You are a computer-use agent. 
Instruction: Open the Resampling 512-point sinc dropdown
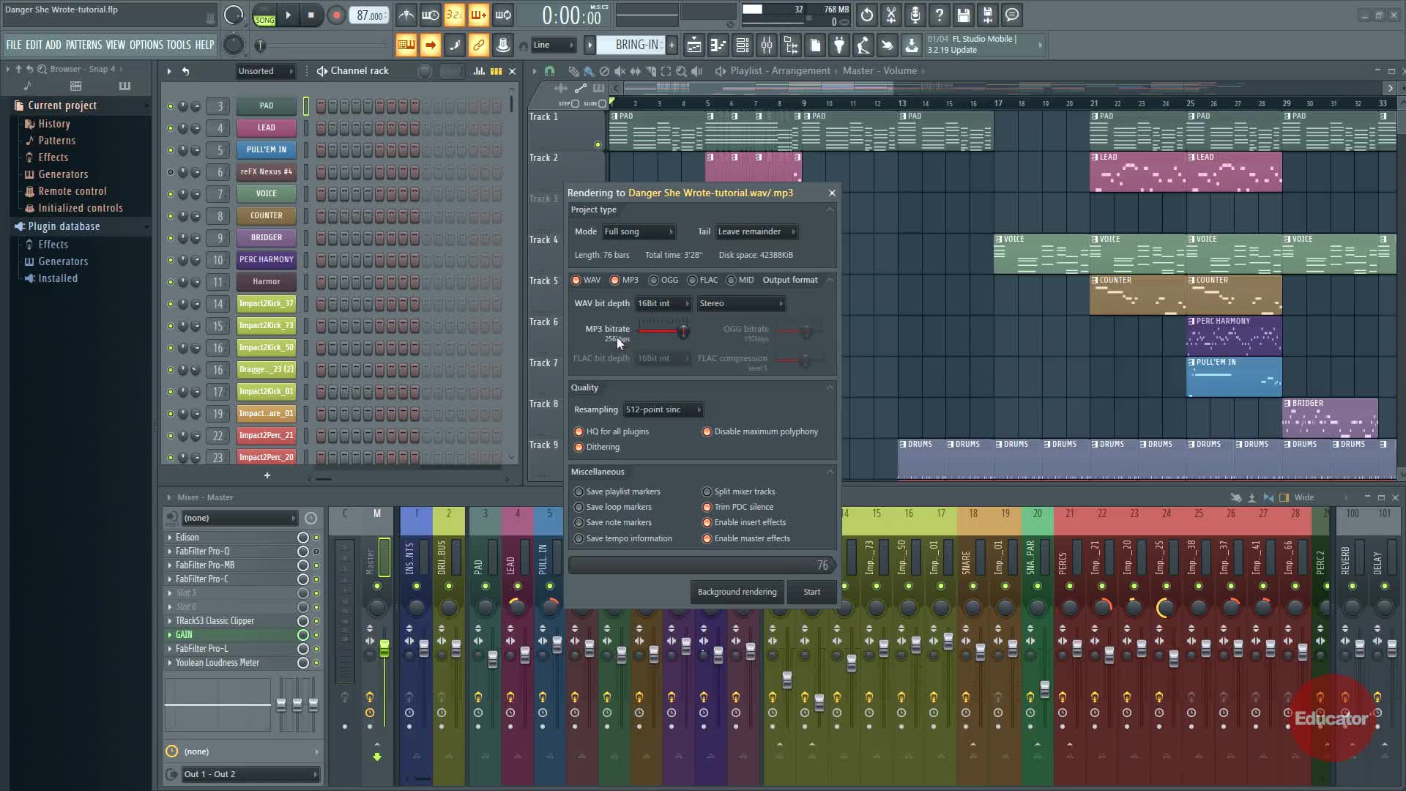[x=663, y=410]
